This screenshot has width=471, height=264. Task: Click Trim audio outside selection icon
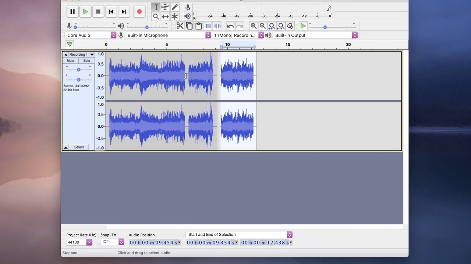[x=208, y=26]
